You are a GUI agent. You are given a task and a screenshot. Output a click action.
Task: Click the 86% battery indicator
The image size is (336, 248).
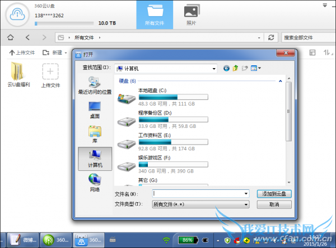tap(188, 240)
